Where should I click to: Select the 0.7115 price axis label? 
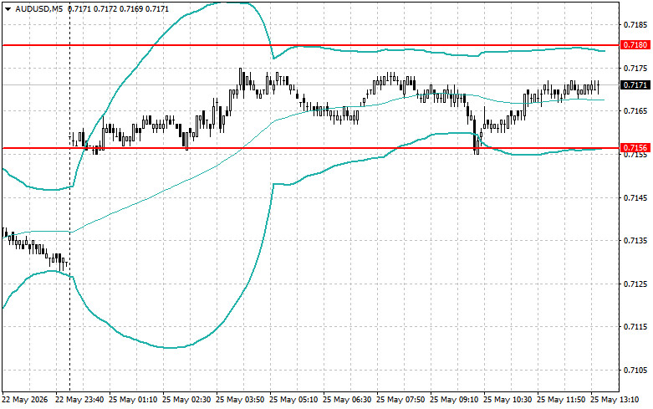tap(635, 326)
